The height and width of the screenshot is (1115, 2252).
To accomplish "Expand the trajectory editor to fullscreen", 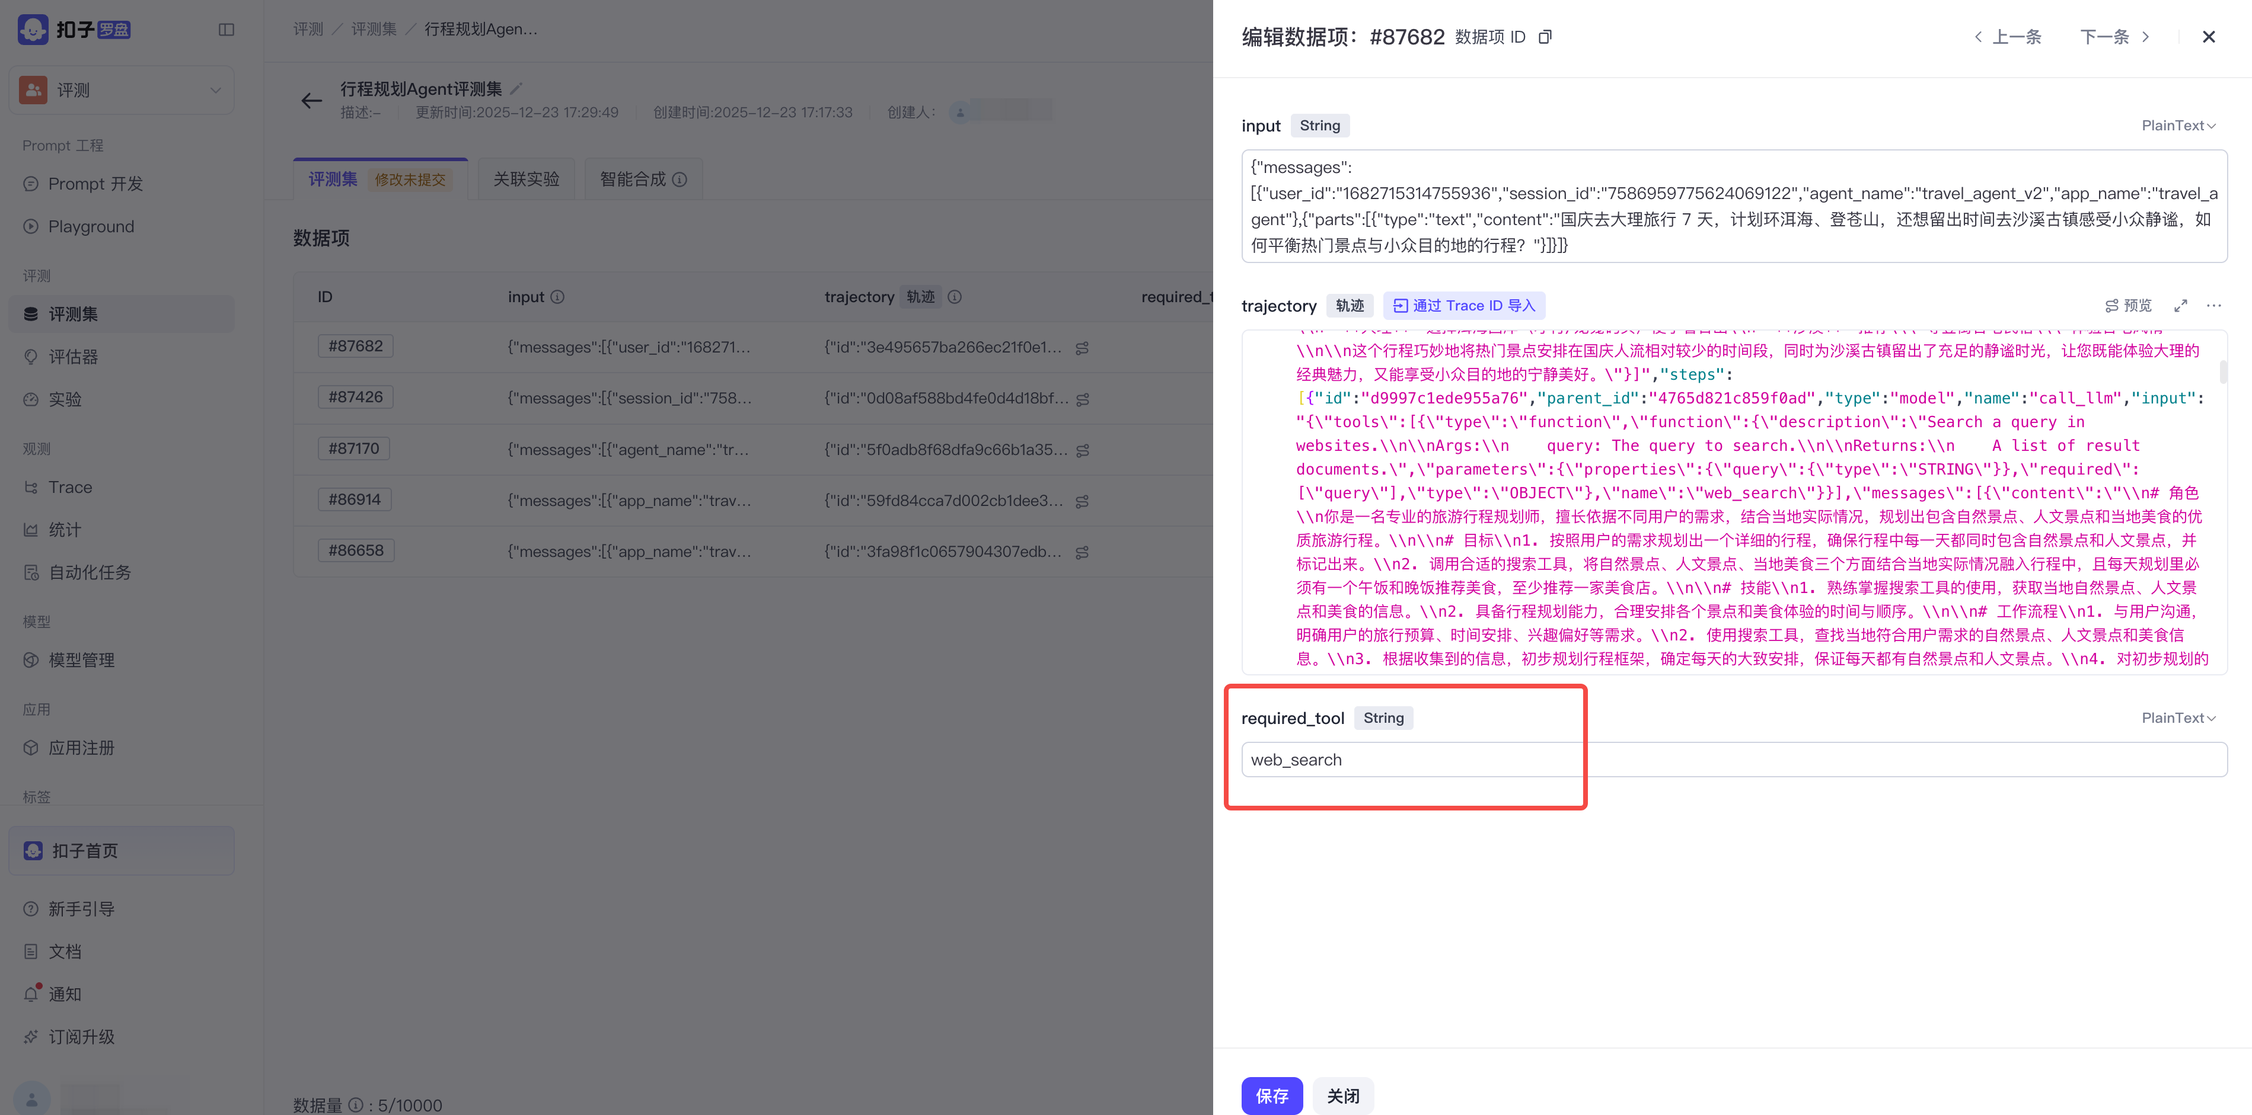I will (2180, 306).
